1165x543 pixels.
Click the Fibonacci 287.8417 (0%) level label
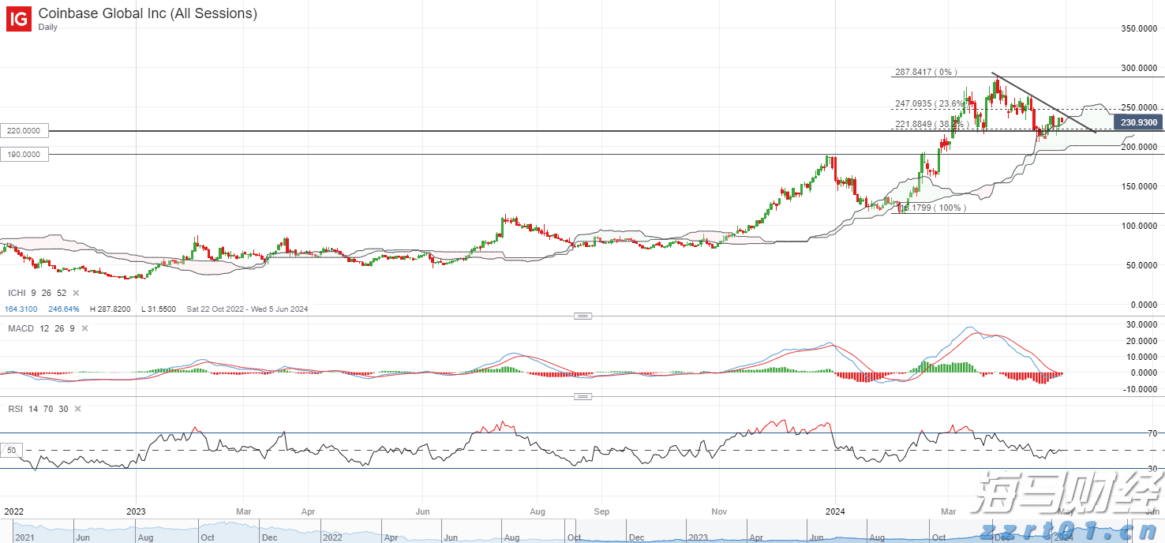pyautogui.click(x=925, y=72)
